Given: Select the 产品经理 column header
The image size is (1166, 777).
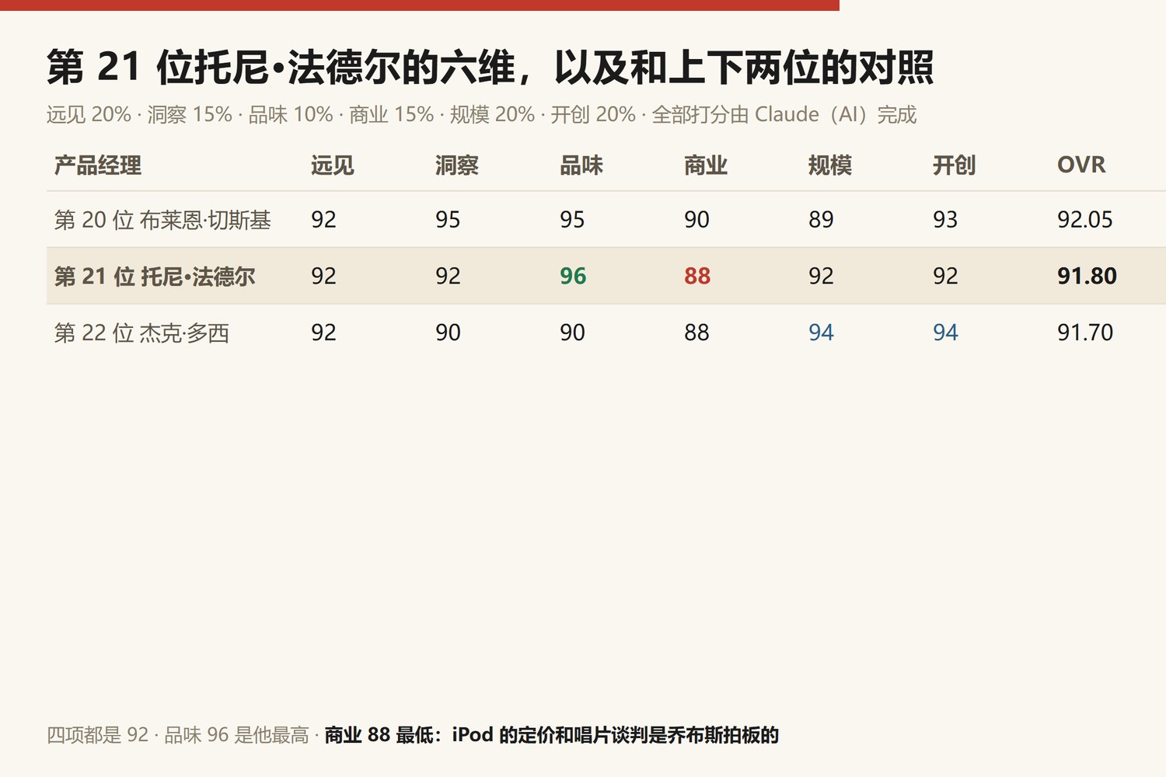Looking at the screenshot, I should [x=98, y=166].
